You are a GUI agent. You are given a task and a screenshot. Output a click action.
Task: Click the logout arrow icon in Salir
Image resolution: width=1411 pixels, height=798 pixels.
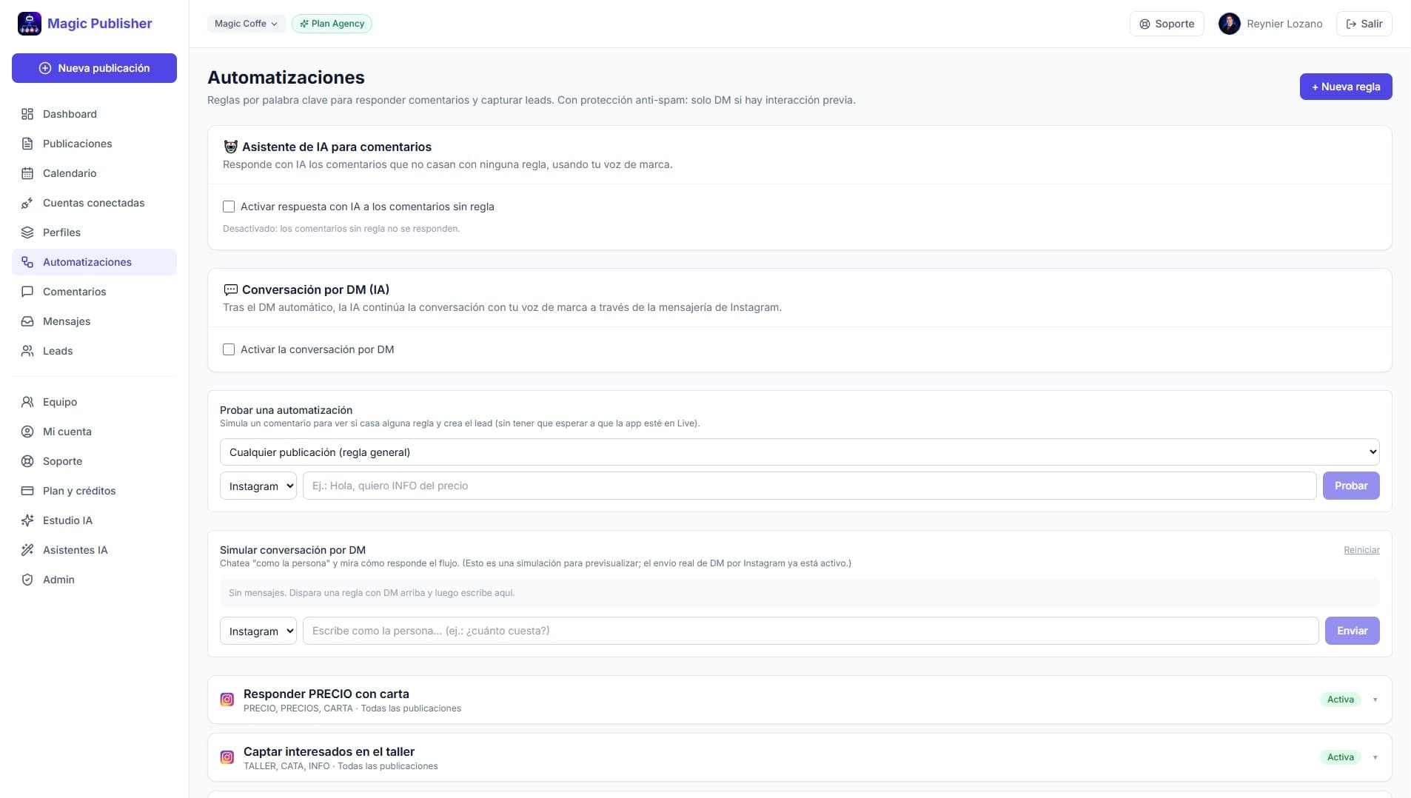tap(1351, 24)
